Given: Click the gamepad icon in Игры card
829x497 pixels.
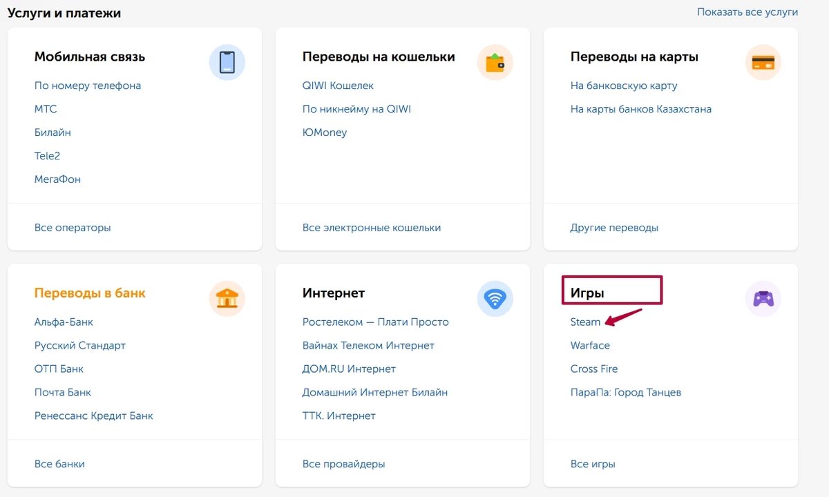Looking at the screenshot, I should (763, 299).
